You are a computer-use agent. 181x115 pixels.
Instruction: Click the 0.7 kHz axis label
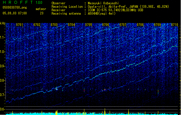click(3, 95)
